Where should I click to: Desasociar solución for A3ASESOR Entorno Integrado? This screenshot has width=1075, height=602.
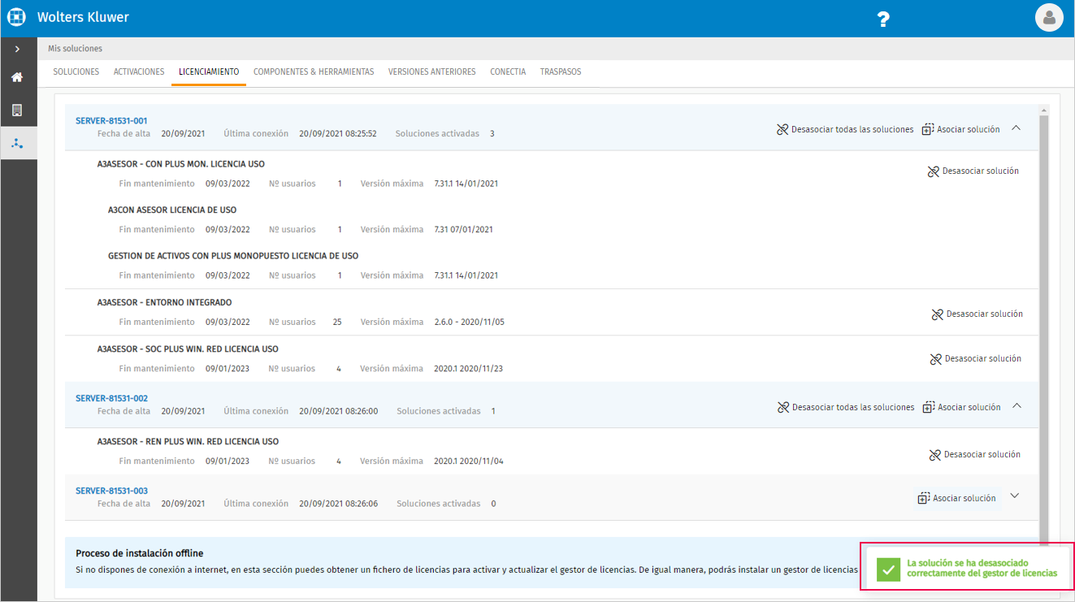tap(977, 314)
